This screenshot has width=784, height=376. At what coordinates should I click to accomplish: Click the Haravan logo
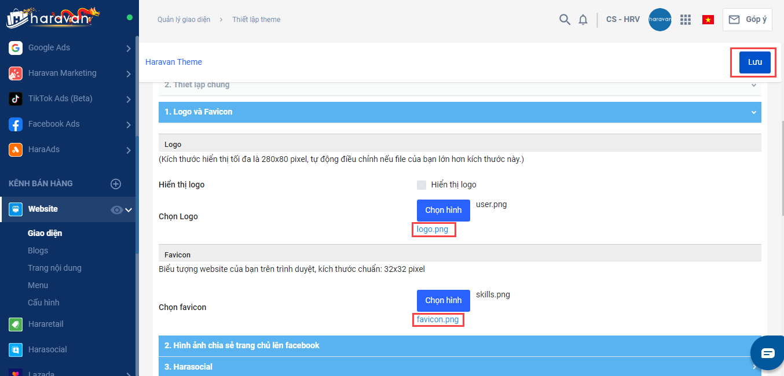pyautogui.click(x=53, y=17)
